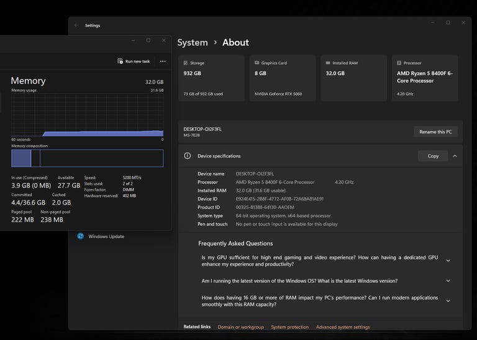Expand the 16 GB RAM FAQ question

coord(448,301)
